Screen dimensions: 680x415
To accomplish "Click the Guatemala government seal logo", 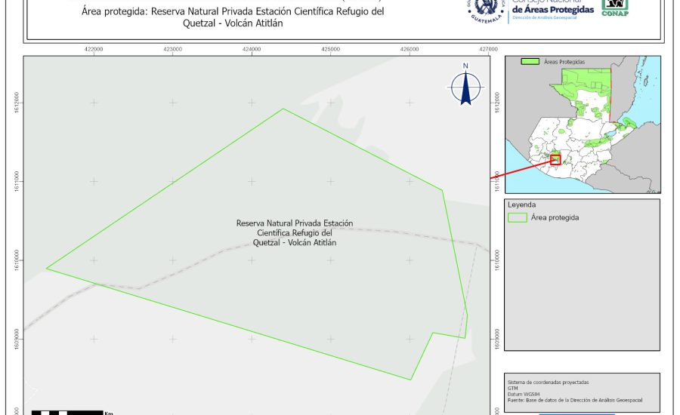I will tap(484, 9).
